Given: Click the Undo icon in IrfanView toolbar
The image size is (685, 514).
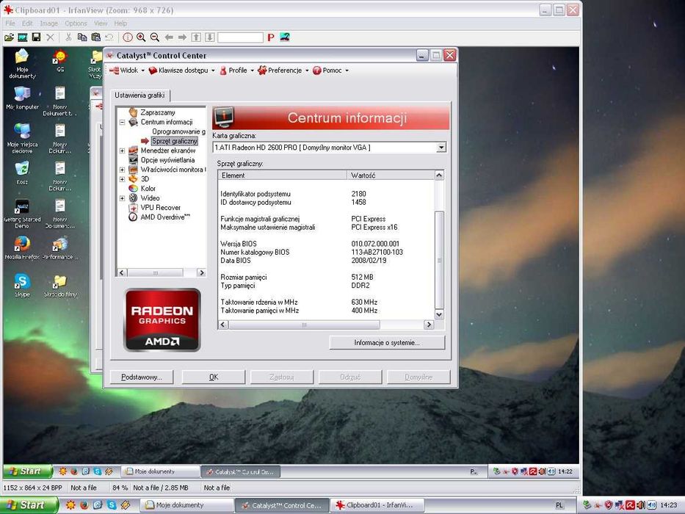Looking at the screenshot, I should (x=109, y=37).
